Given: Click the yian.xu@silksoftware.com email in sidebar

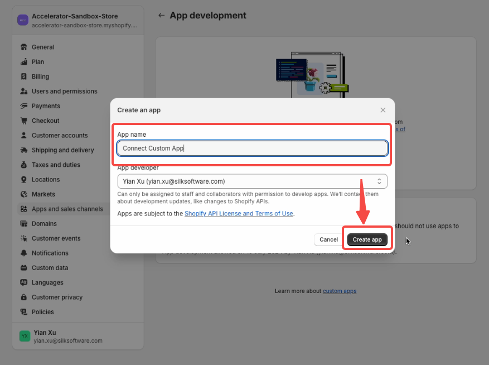Looking at the screenshot, I should pos(68,340).
